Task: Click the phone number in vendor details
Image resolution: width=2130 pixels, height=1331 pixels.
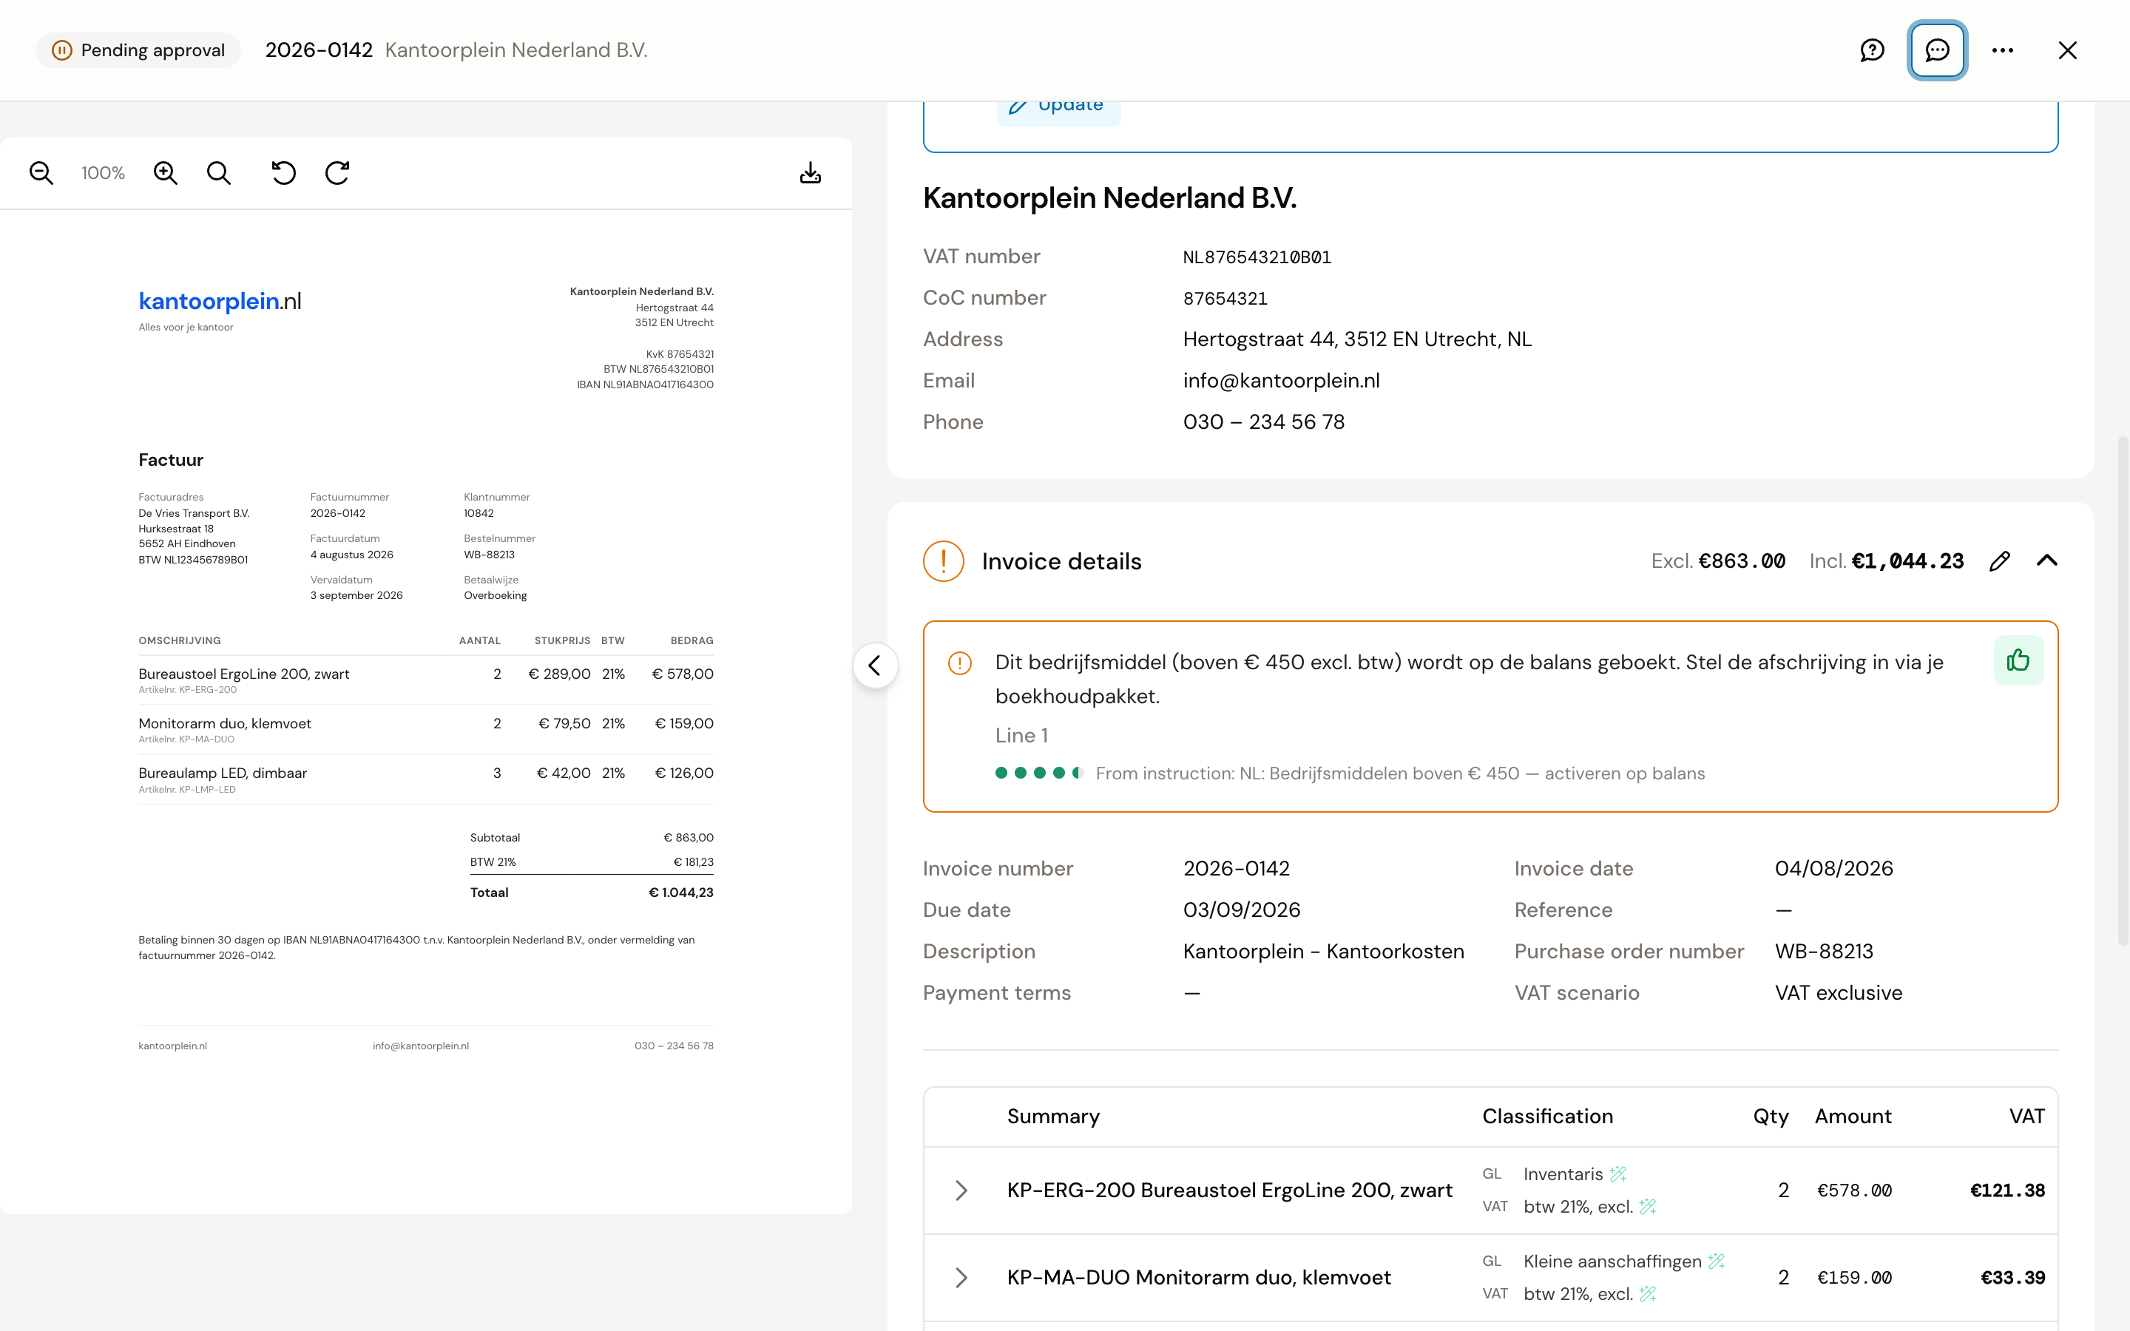Action: point(1264,421)
